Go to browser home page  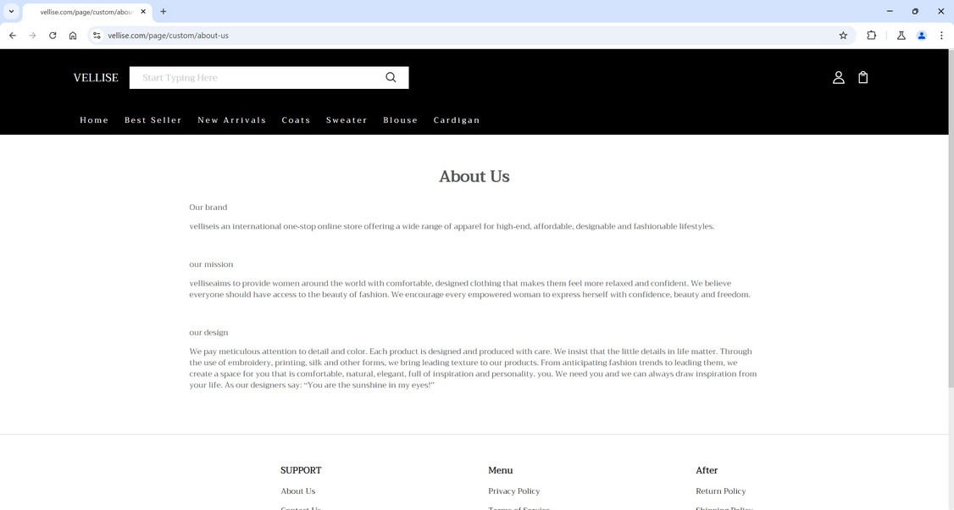(x=72, y=36)
